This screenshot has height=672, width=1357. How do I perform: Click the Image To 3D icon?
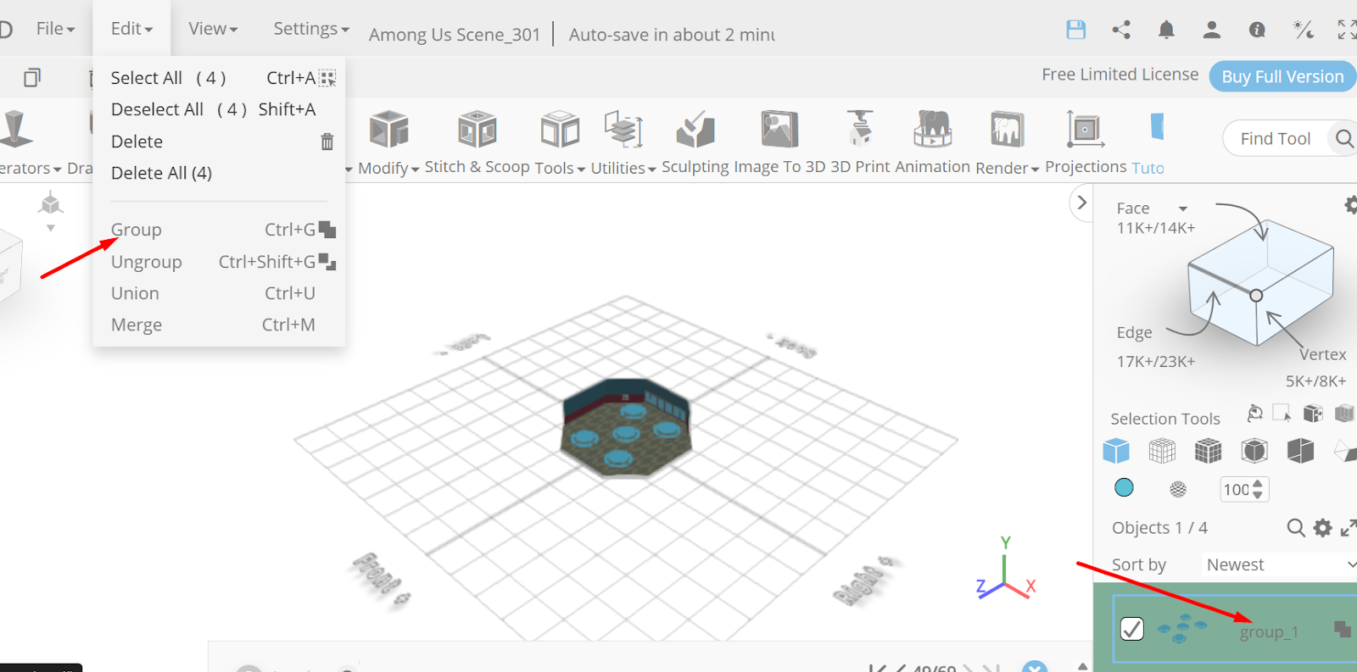779,130
